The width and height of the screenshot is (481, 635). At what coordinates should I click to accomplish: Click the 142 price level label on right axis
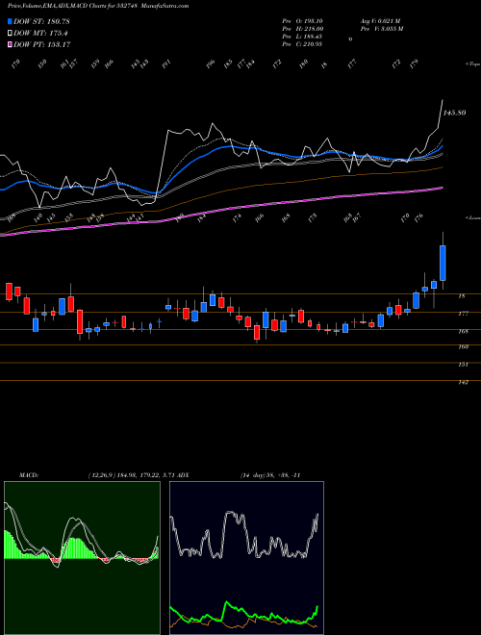tap(464, 382)
